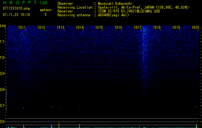The image size is (202, 128).
Task: Click the 0.6 kHz frequency label
Action: 3,122
